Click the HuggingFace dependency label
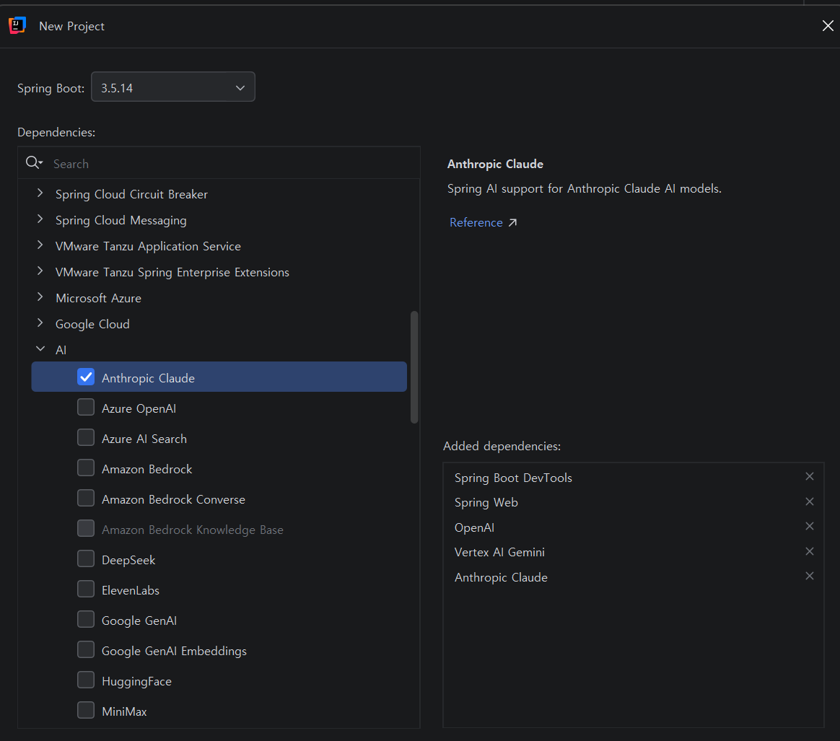This screenshot has height=741, width=840. click(136, 682)
